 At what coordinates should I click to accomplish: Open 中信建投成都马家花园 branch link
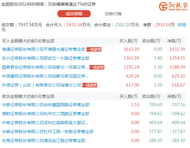[45, 76]
